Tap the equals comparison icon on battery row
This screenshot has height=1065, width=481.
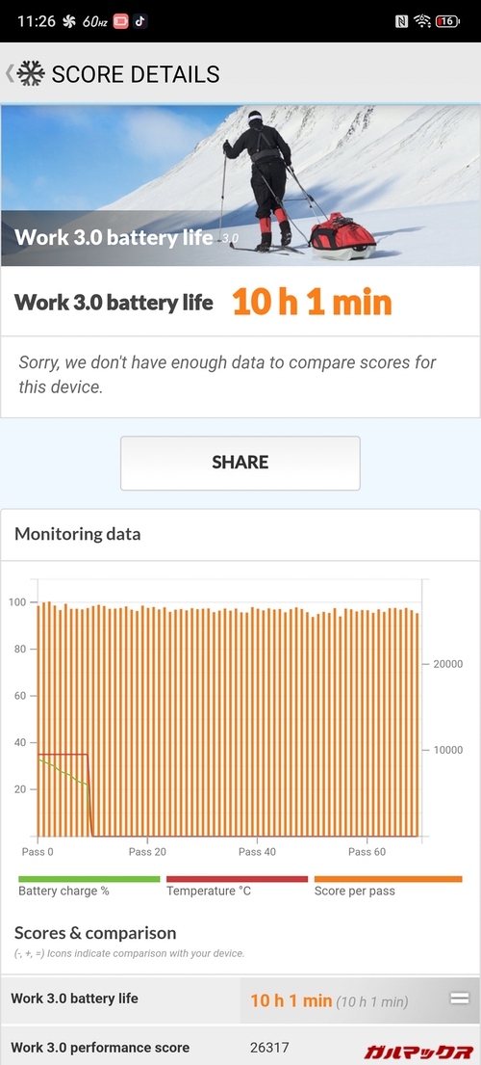coord(459,998)
